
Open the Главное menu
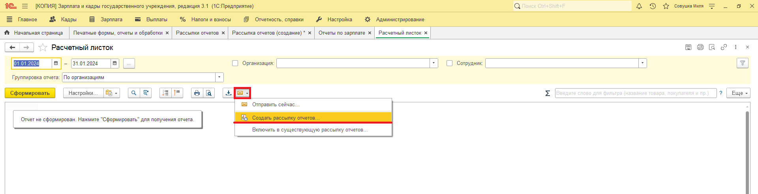pyautogui.click(x=22, y=19)
